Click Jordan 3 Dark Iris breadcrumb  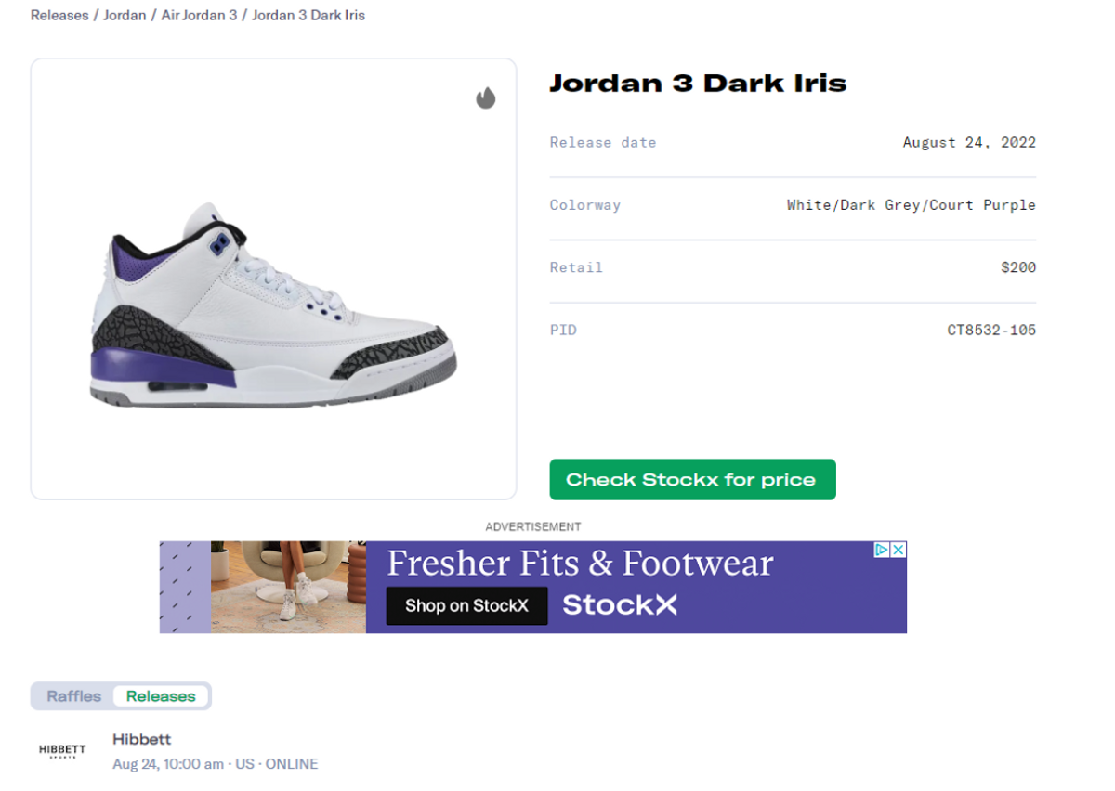[x=308, y=16]
